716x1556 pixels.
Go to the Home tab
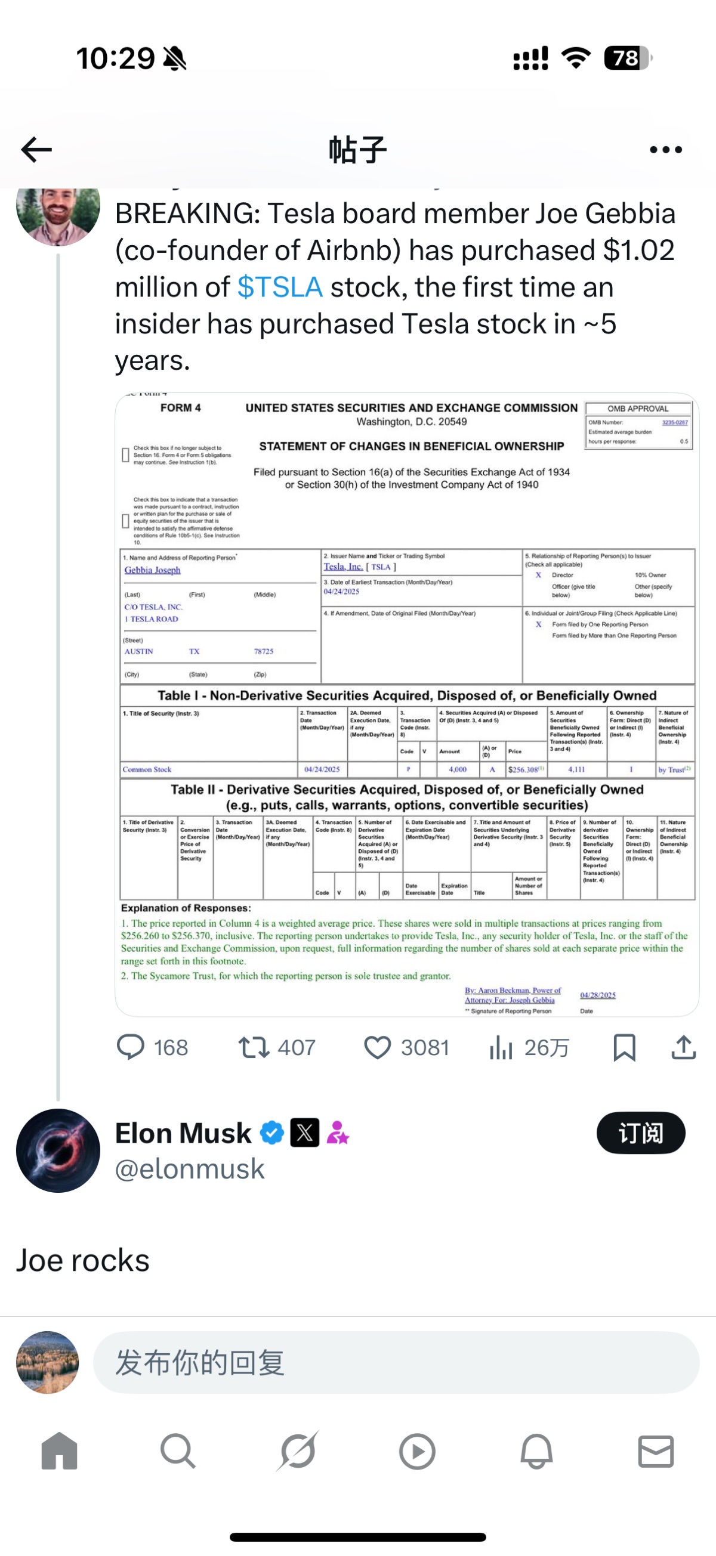(x=59, y=1452)
